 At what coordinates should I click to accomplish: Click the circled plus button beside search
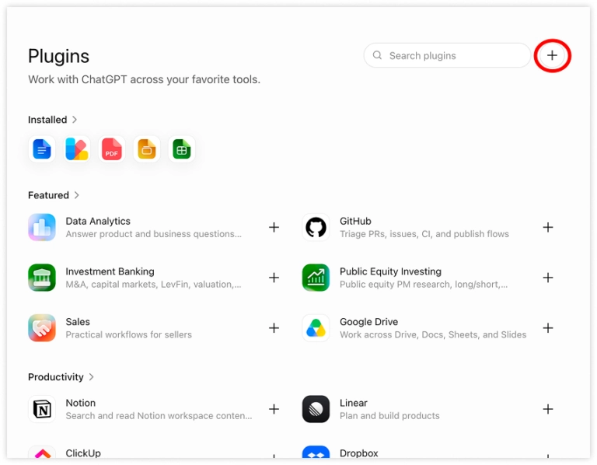coord(552,56)
